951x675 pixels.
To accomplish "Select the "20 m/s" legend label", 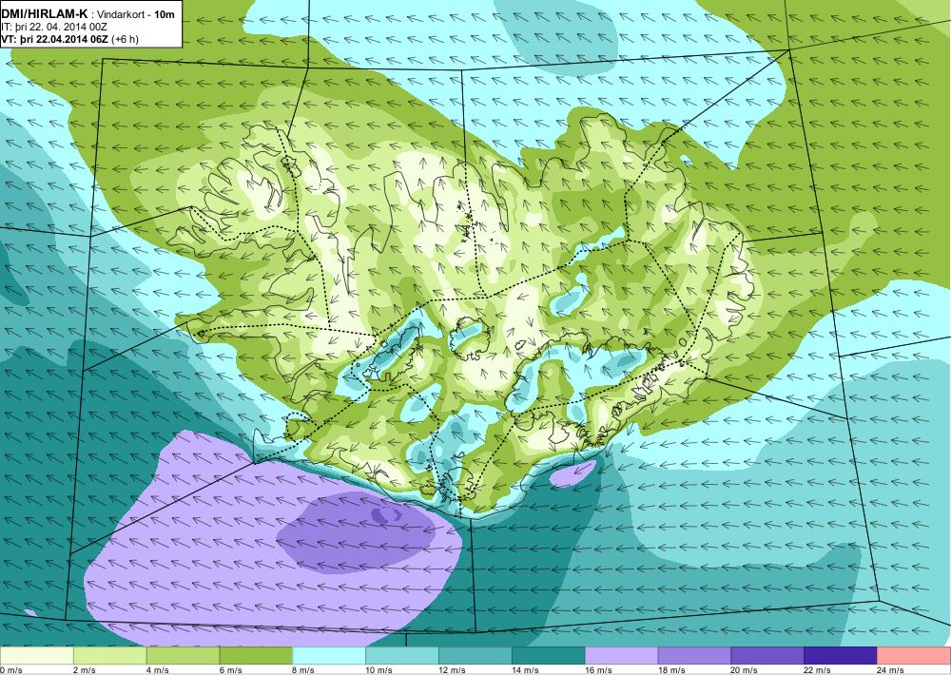I will (x=745, y=670).
